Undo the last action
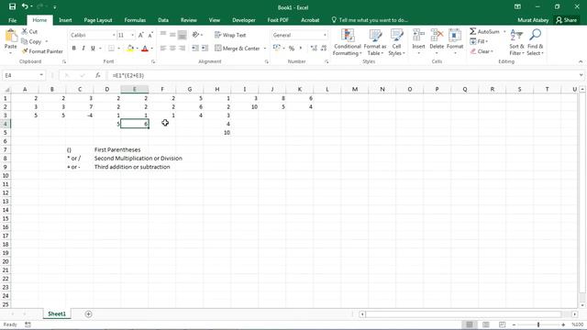The width and height of the screenshot is (587, 330). [25, 6]
